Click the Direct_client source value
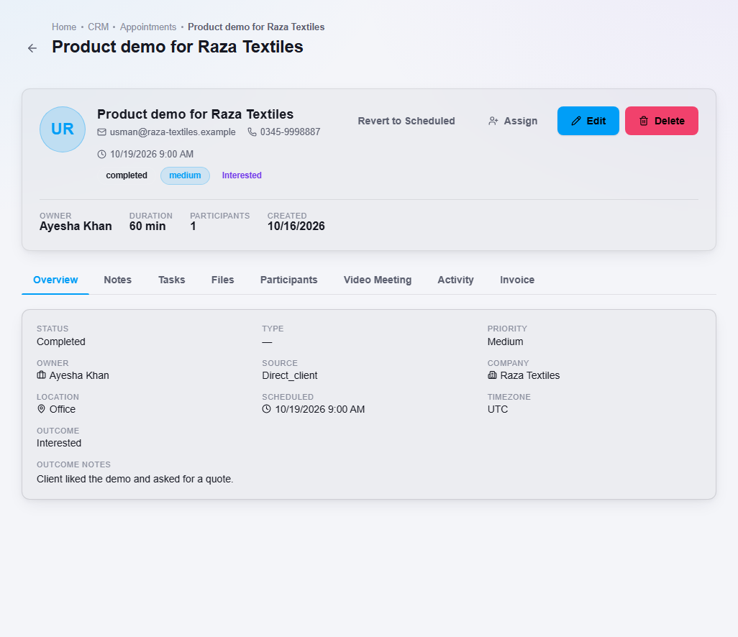 [289, 375]
